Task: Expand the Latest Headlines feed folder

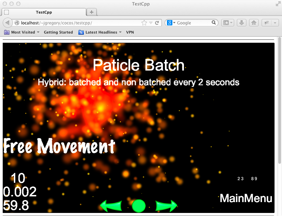Action: pos(100,32)
